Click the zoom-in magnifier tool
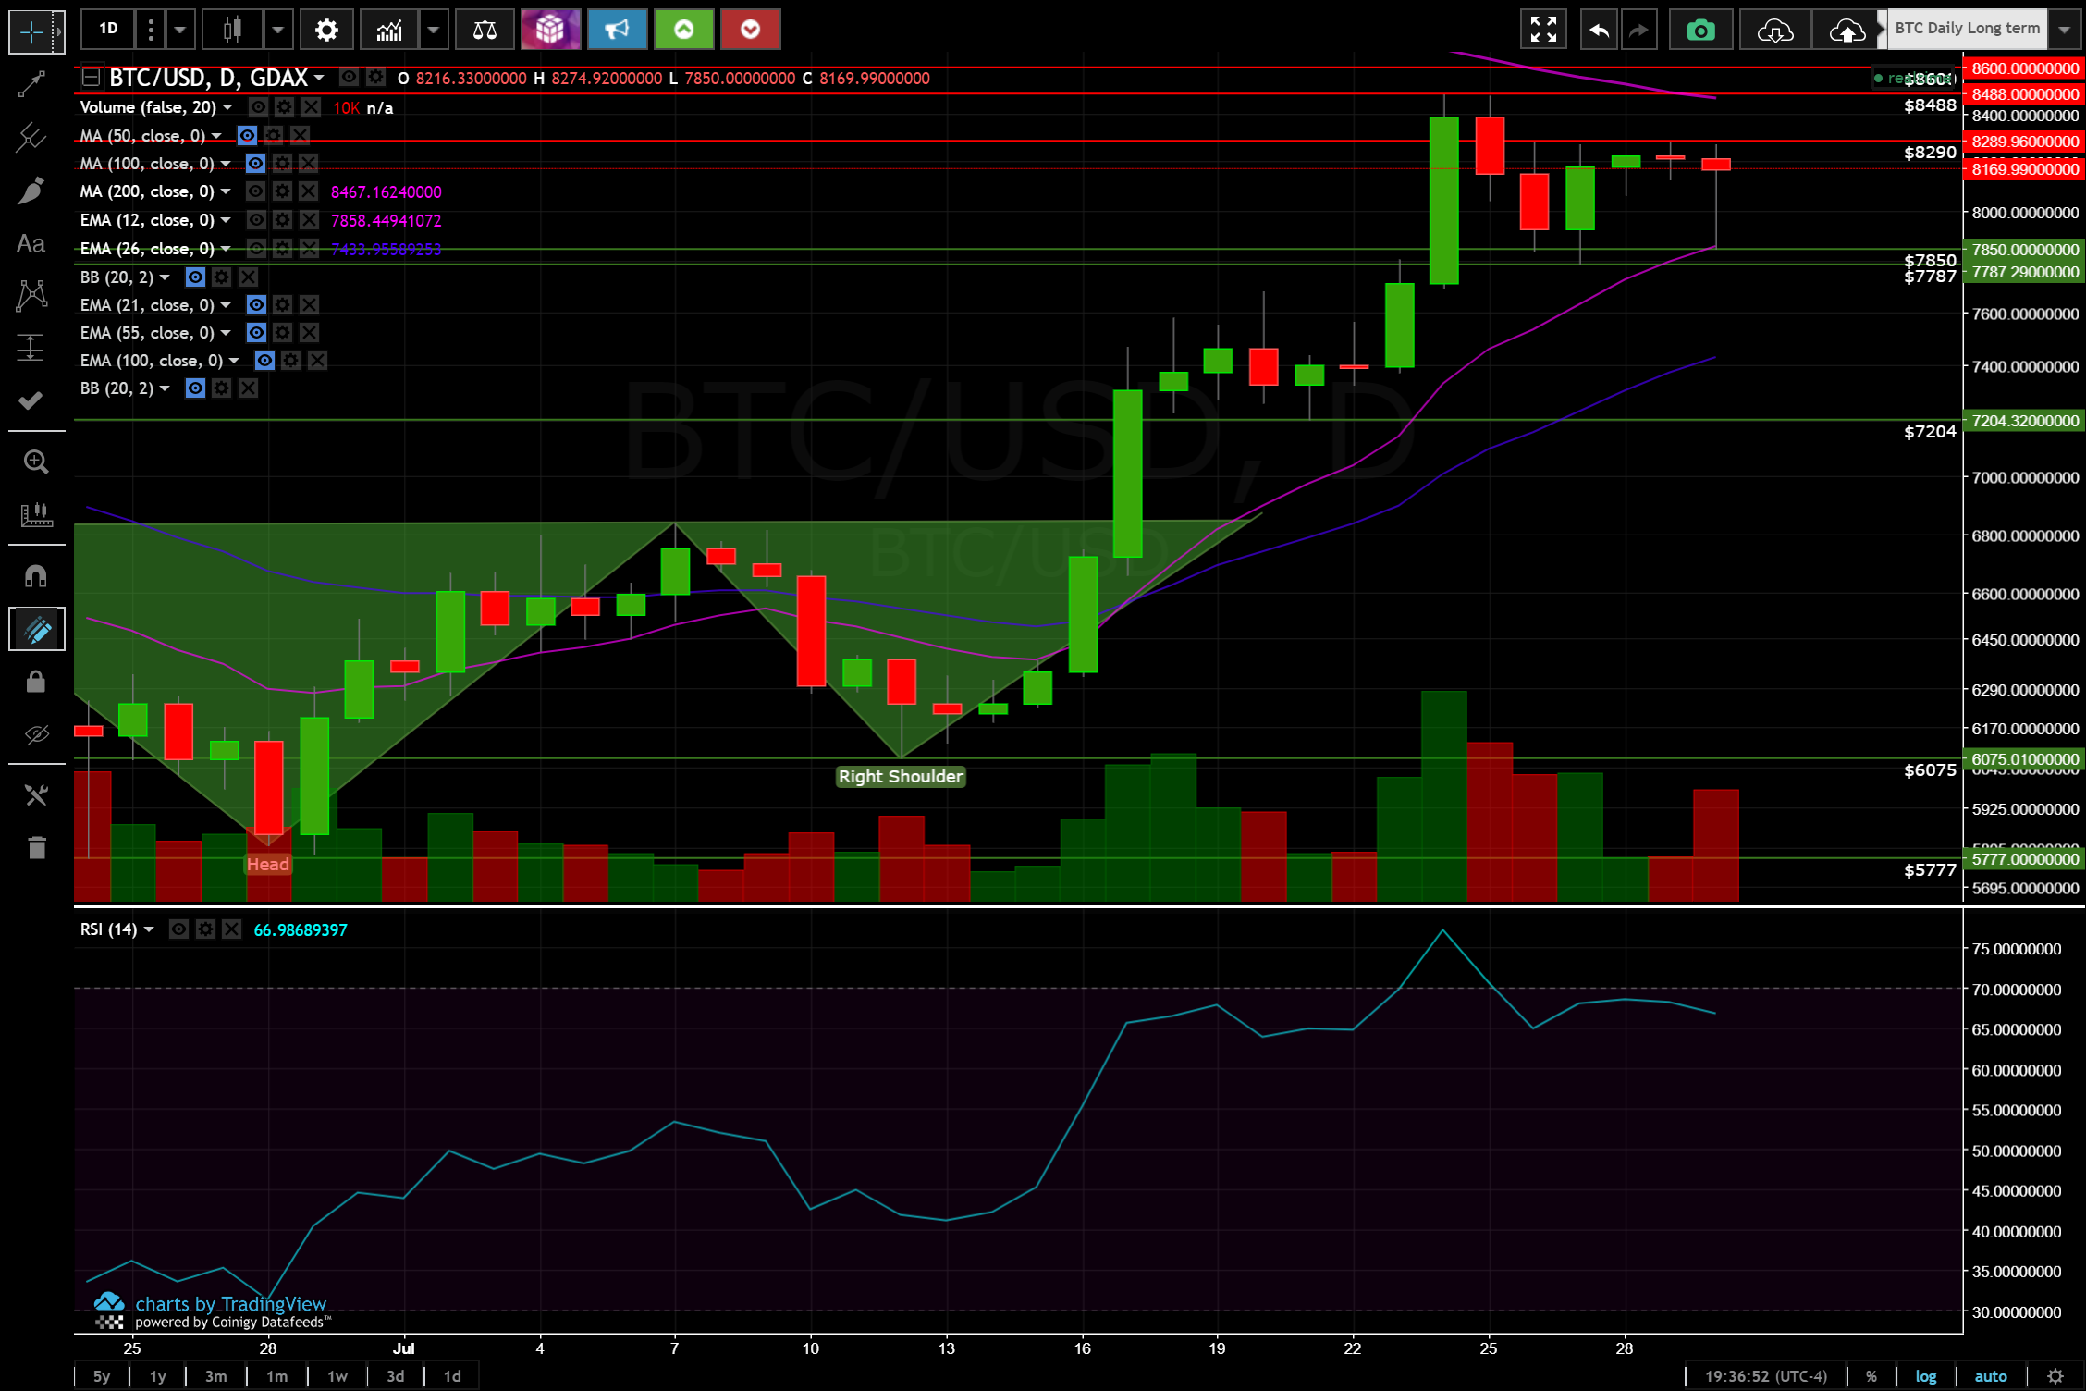2086x1391 pixels. pos(35,462)
